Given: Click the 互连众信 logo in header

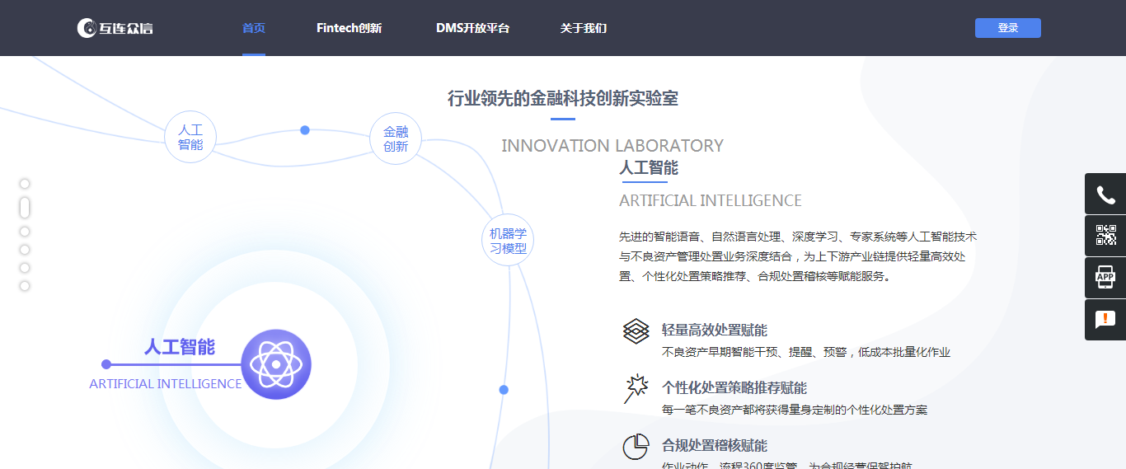Looking at the screenshot, I should (x=115, y=28).
